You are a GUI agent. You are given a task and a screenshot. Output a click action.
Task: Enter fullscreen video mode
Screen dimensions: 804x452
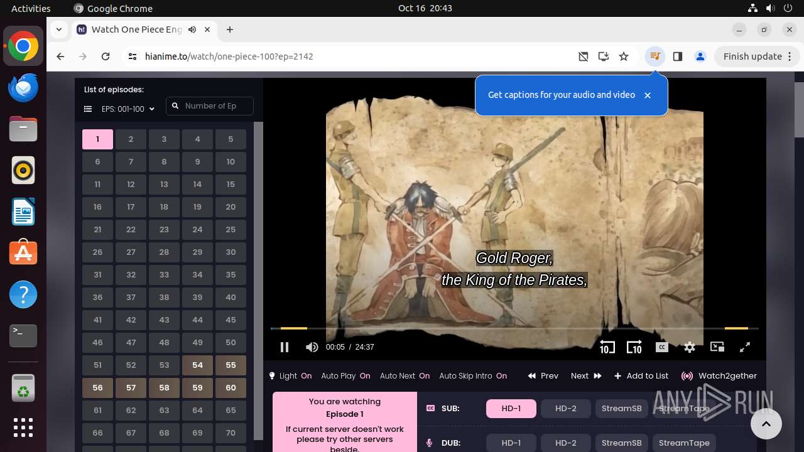click(x=745, y=347)
